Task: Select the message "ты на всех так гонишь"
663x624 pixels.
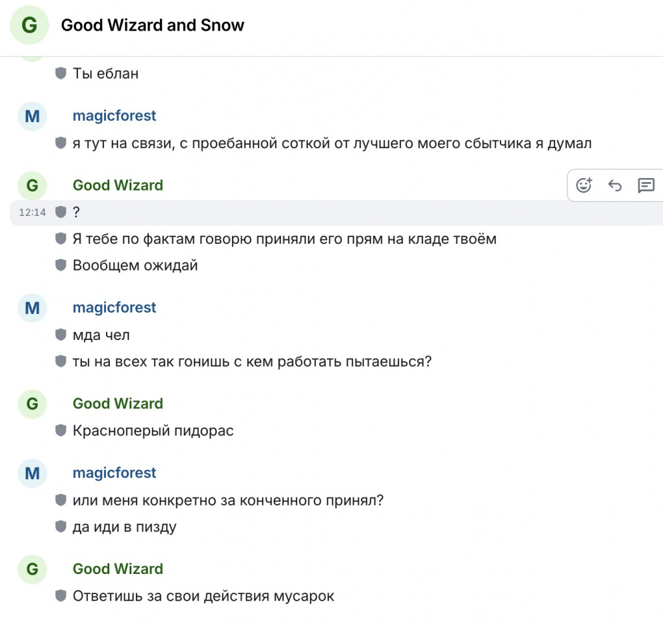Action: (x=252, y=362)
